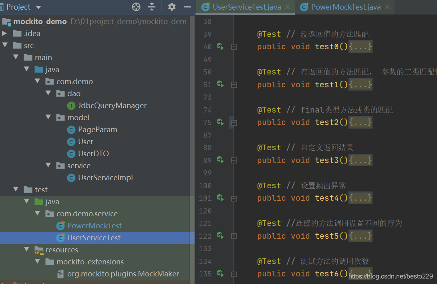The height and width of the screenshot is (284, 437).
Task: Click the Collapse All icon in Project panel
Action: click(x=152, y=7)
